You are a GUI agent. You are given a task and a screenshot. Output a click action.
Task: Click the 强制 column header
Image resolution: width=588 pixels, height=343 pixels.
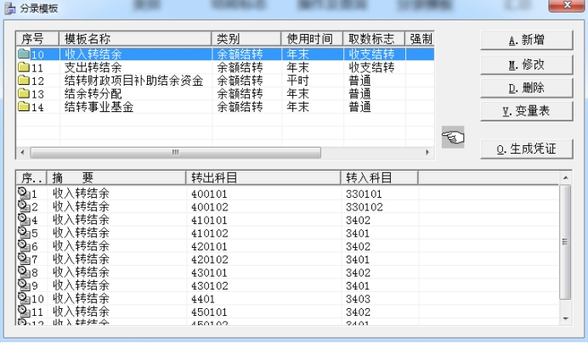pos(420,38)
